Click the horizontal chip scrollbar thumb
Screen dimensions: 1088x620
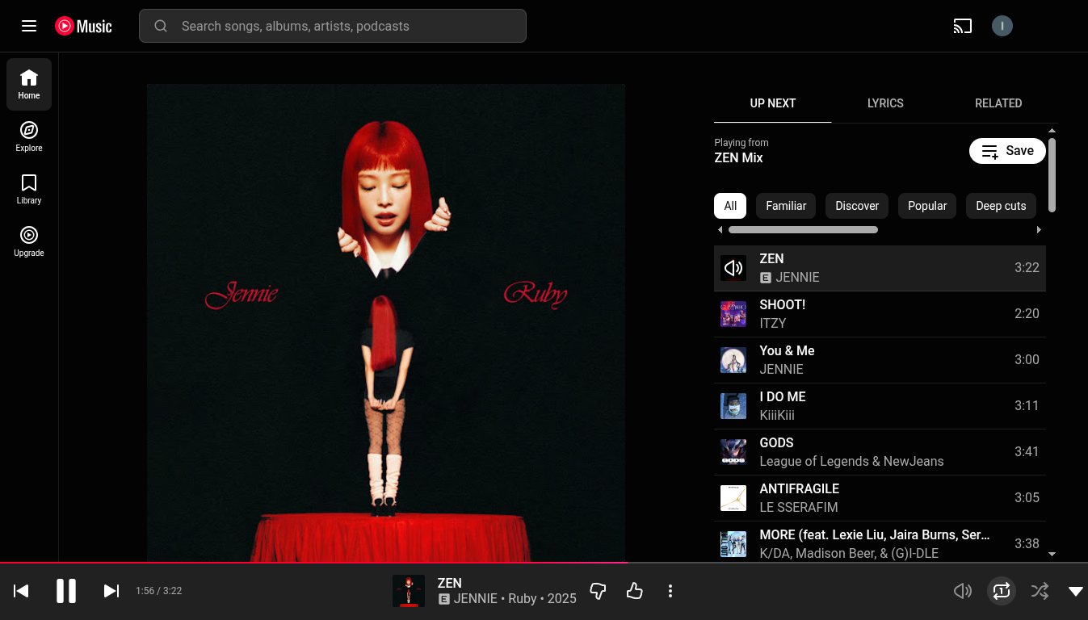click(803, 230)
